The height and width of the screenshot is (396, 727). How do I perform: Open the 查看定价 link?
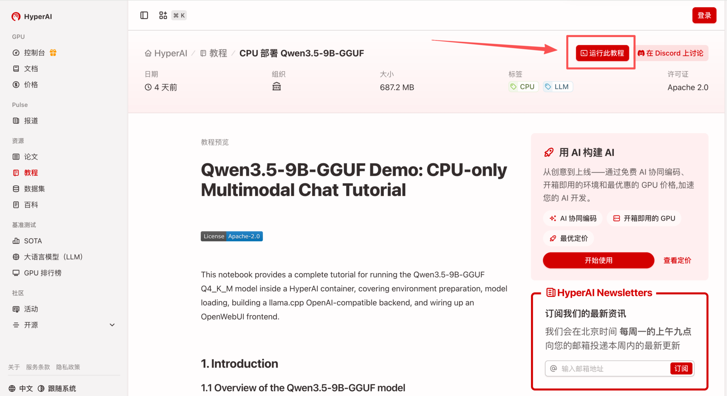click(677, 260)
